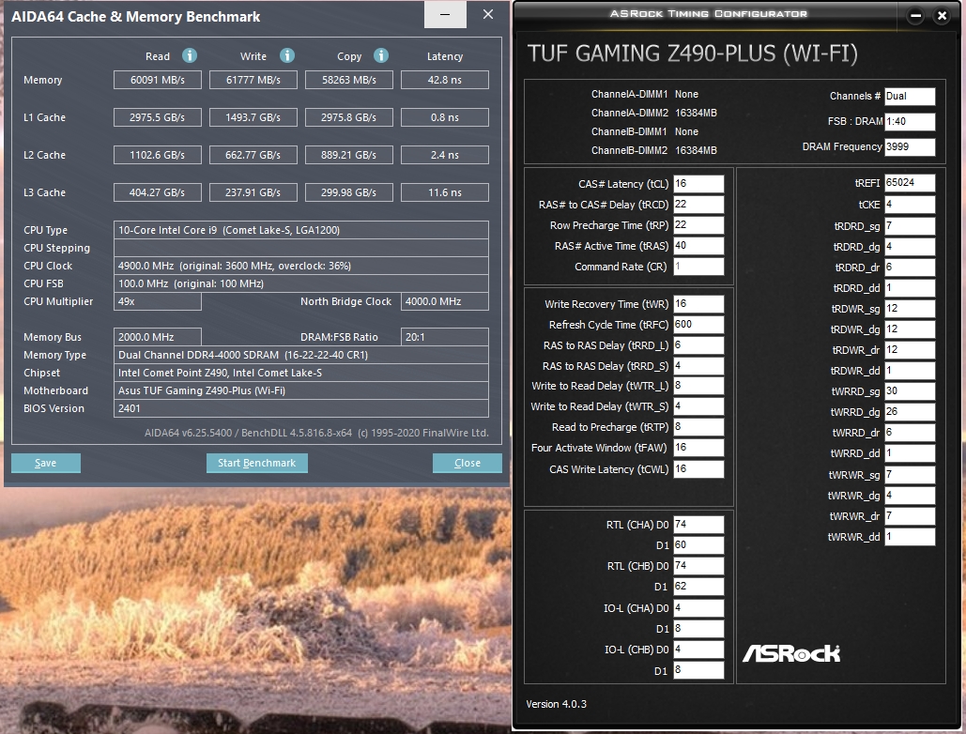
Task: Click the IO-L (CHB) D1 field
Action: 698,670
